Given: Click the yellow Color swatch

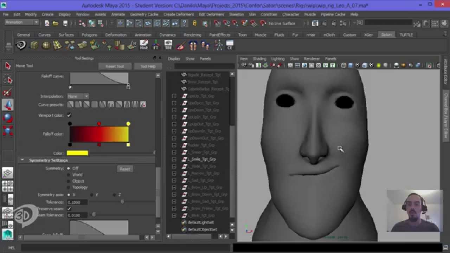Looking at the screenshot, I should [x=77, y=153].
